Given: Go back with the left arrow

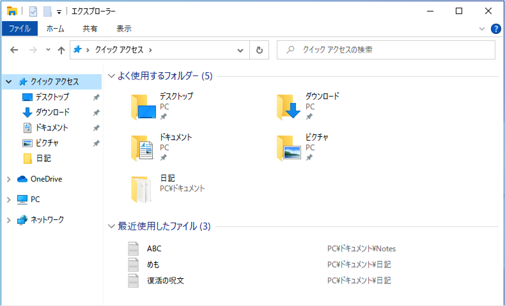Looking at the screenshot, I should [14, 50].
